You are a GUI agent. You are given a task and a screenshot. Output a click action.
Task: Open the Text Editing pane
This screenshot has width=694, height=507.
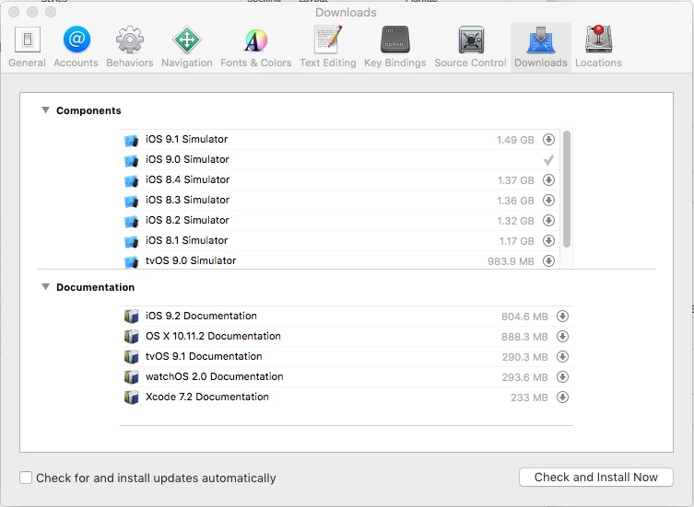328,47
